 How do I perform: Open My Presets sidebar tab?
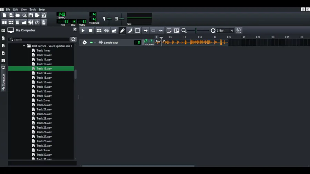(x=3, y=53)
